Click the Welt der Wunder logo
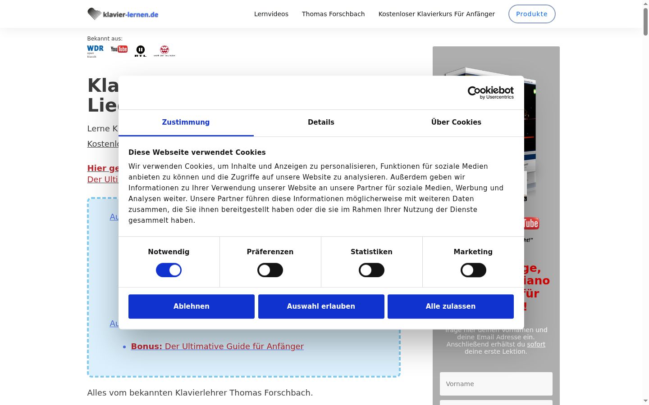 point(165,51)
